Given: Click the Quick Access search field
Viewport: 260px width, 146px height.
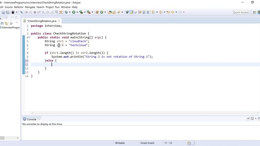Looking at the screenshot, I should [x=241, y=12].
